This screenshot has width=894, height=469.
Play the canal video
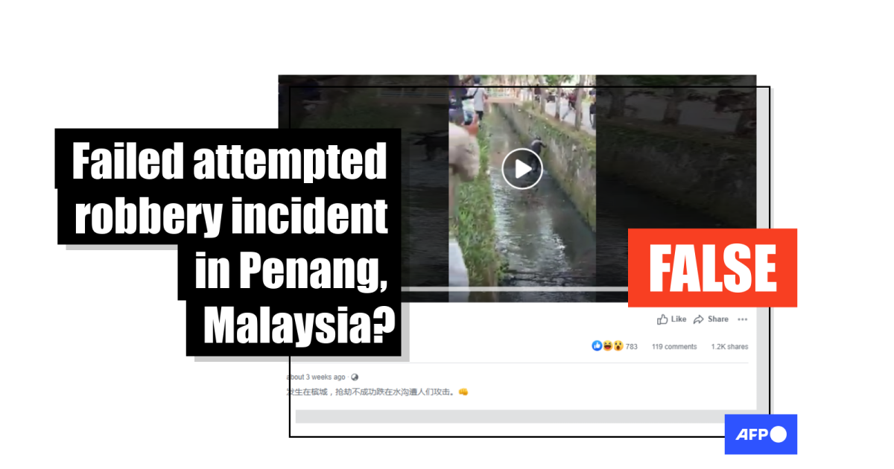click(521, 169)
